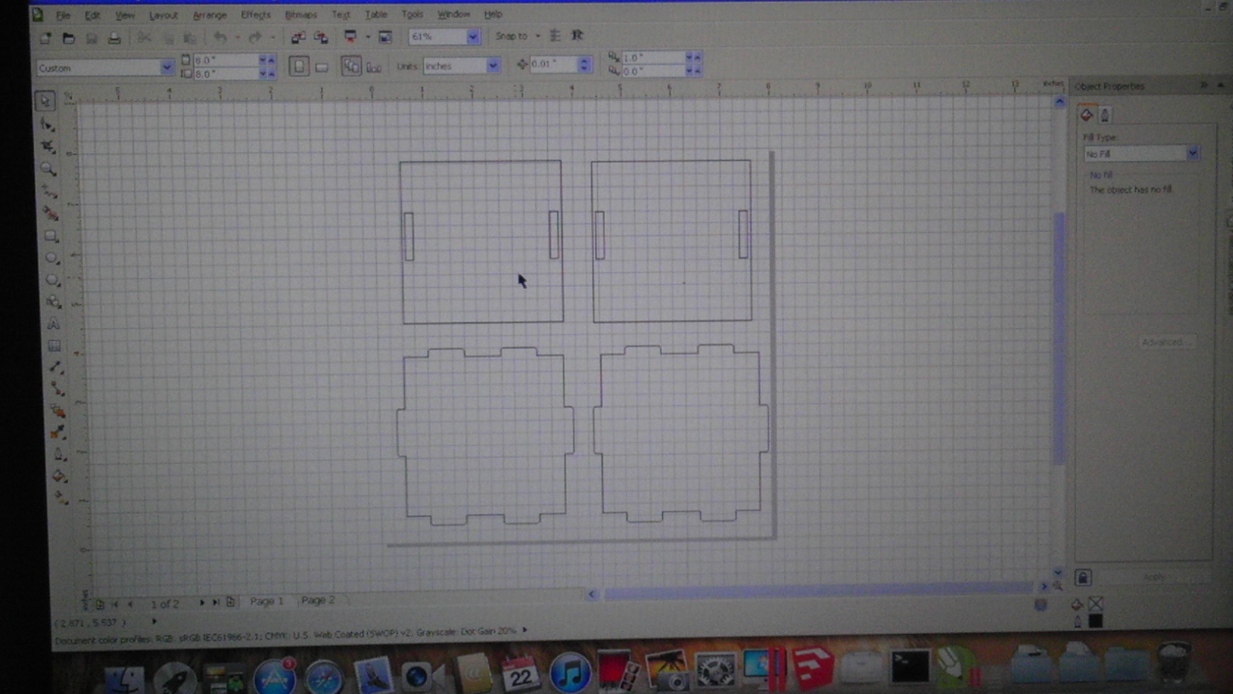This screenshot has height=694, width=1233.
Task: Click the Open file icon
Action: pos(68,38)
